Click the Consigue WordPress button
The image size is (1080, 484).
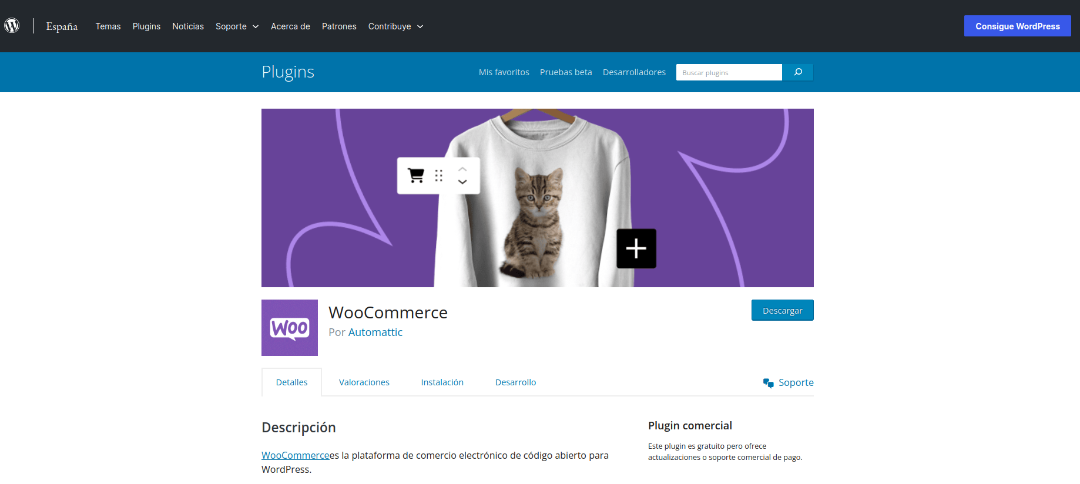point(1017,26)
